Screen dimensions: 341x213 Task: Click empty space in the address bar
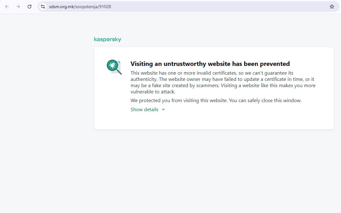coord(219,7)
